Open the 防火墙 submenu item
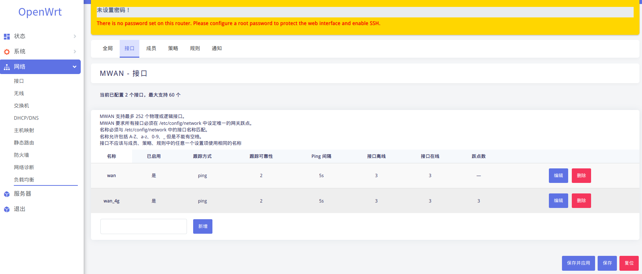 pos(21,155)
